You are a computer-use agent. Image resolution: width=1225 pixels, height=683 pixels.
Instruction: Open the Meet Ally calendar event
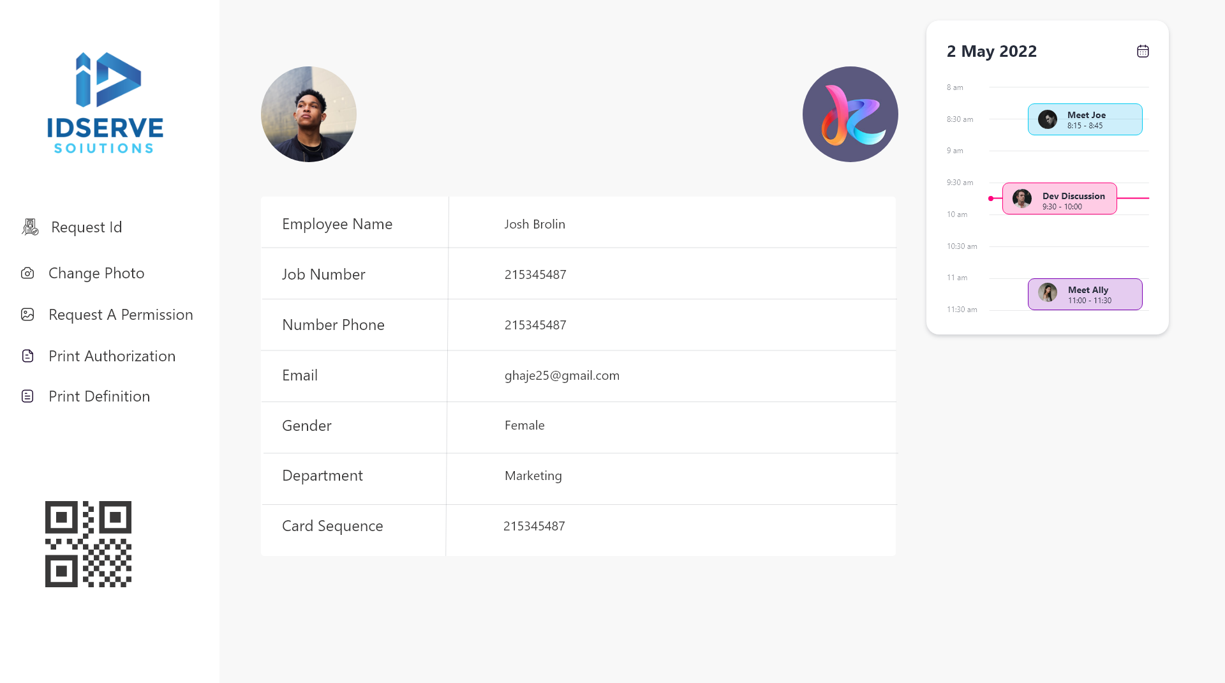(1085, 294)
